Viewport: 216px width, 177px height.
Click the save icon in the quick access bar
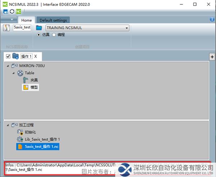coord(5,12)
